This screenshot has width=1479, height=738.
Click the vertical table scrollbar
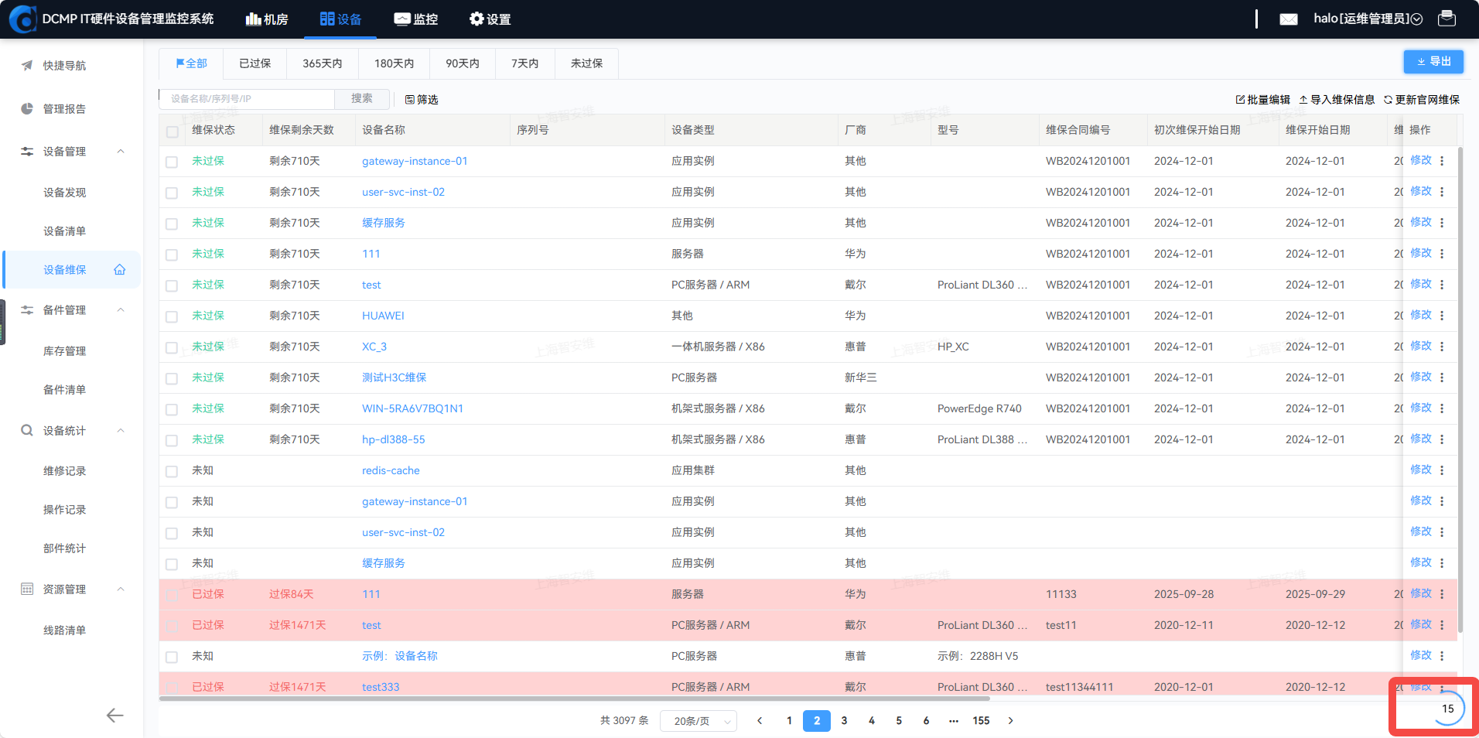click(x=1460, y=389)
